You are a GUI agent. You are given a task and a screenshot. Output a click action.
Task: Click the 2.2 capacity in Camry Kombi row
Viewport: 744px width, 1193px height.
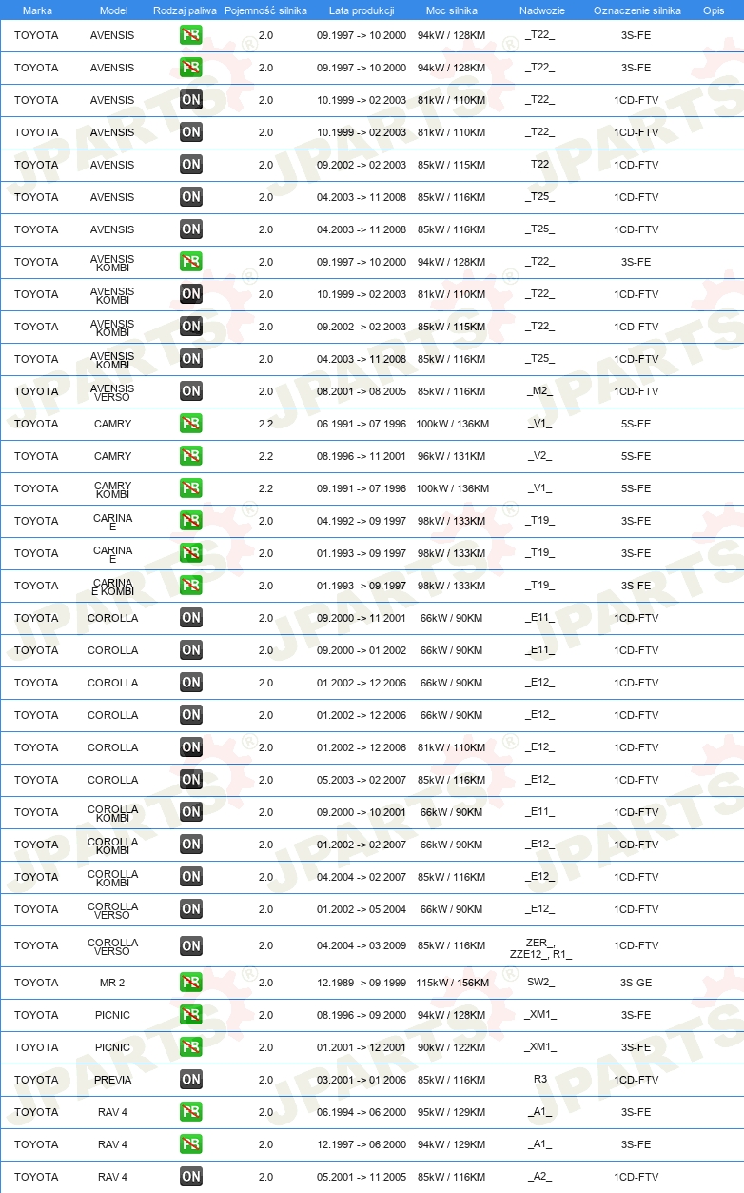click(x=265, y=488)
